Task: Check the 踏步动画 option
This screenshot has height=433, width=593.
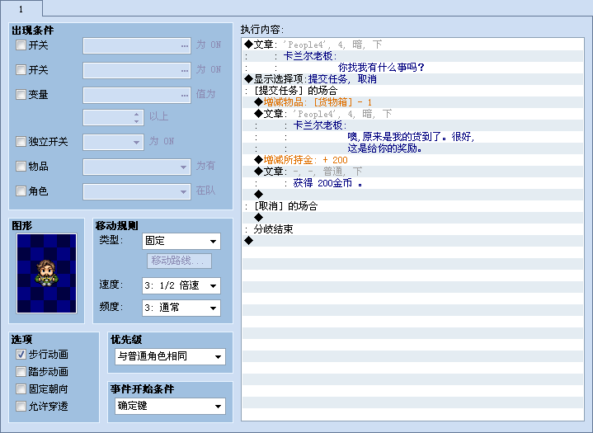Action: coord(21,372)
